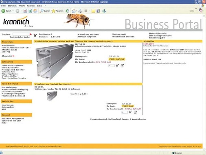This screenshot has width=206, height=155.
Task: Click the shopping cart icon beside Positionen
Action: tap(35, 35)
